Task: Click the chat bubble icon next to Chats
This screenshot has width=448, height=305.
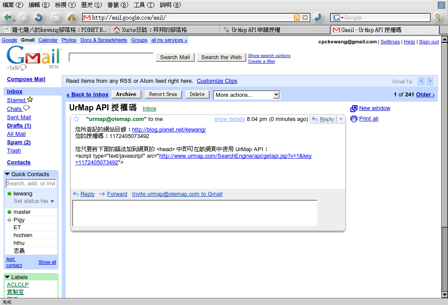Action: (x=26, y=108)
